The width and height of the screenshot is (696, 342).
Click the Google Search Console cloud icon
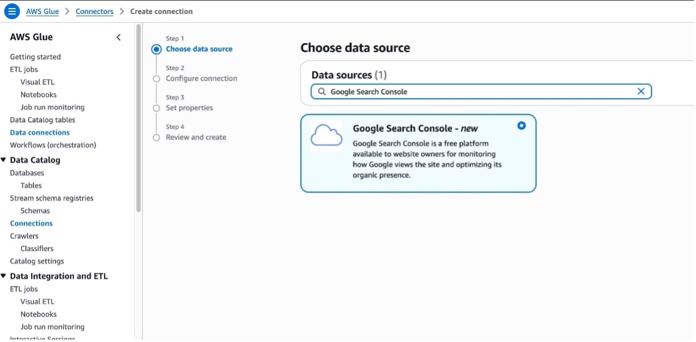click(326, 135)
